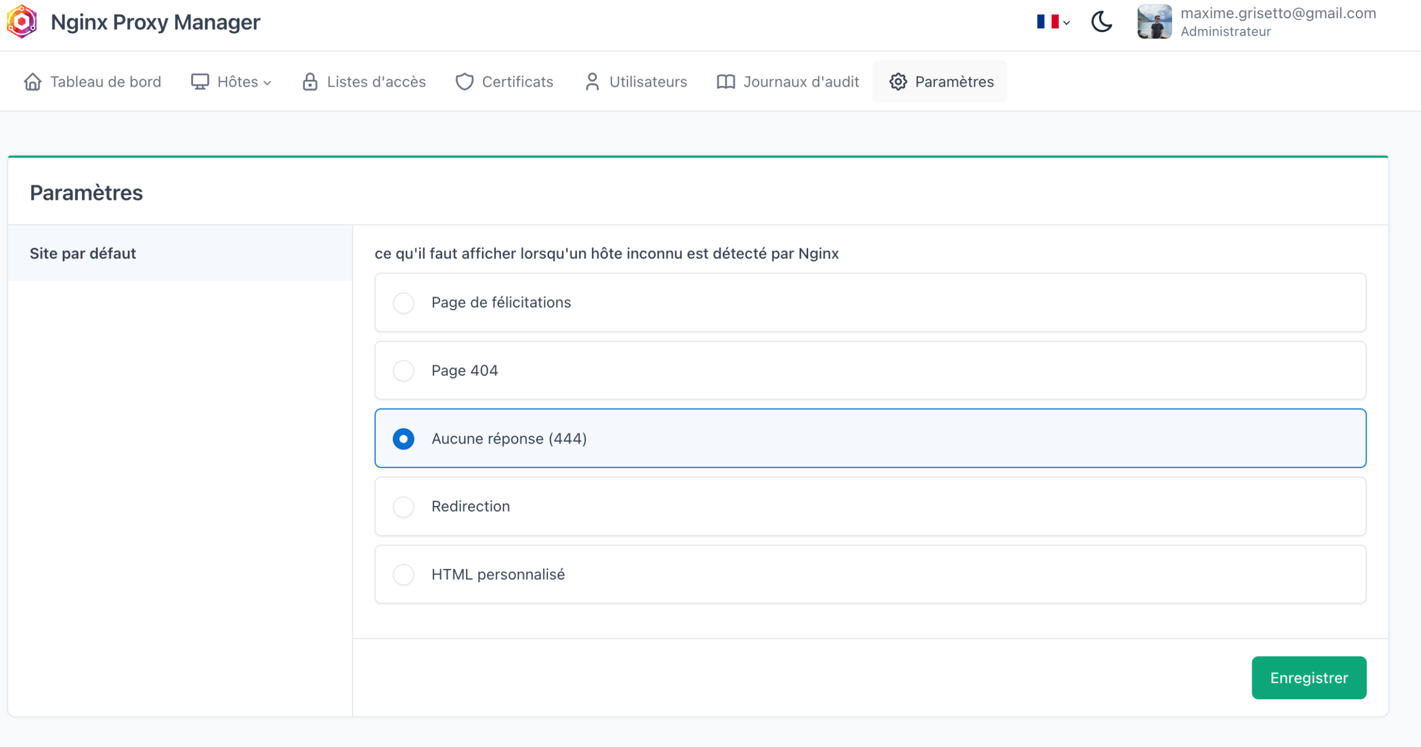Click the Paramètres gear icon
The image size is (1421, 747).
point(898,82)
